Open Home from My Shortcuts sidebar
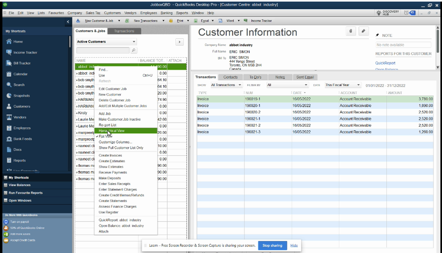The height and width of the screenshot is (253, 442). (18, 42)
